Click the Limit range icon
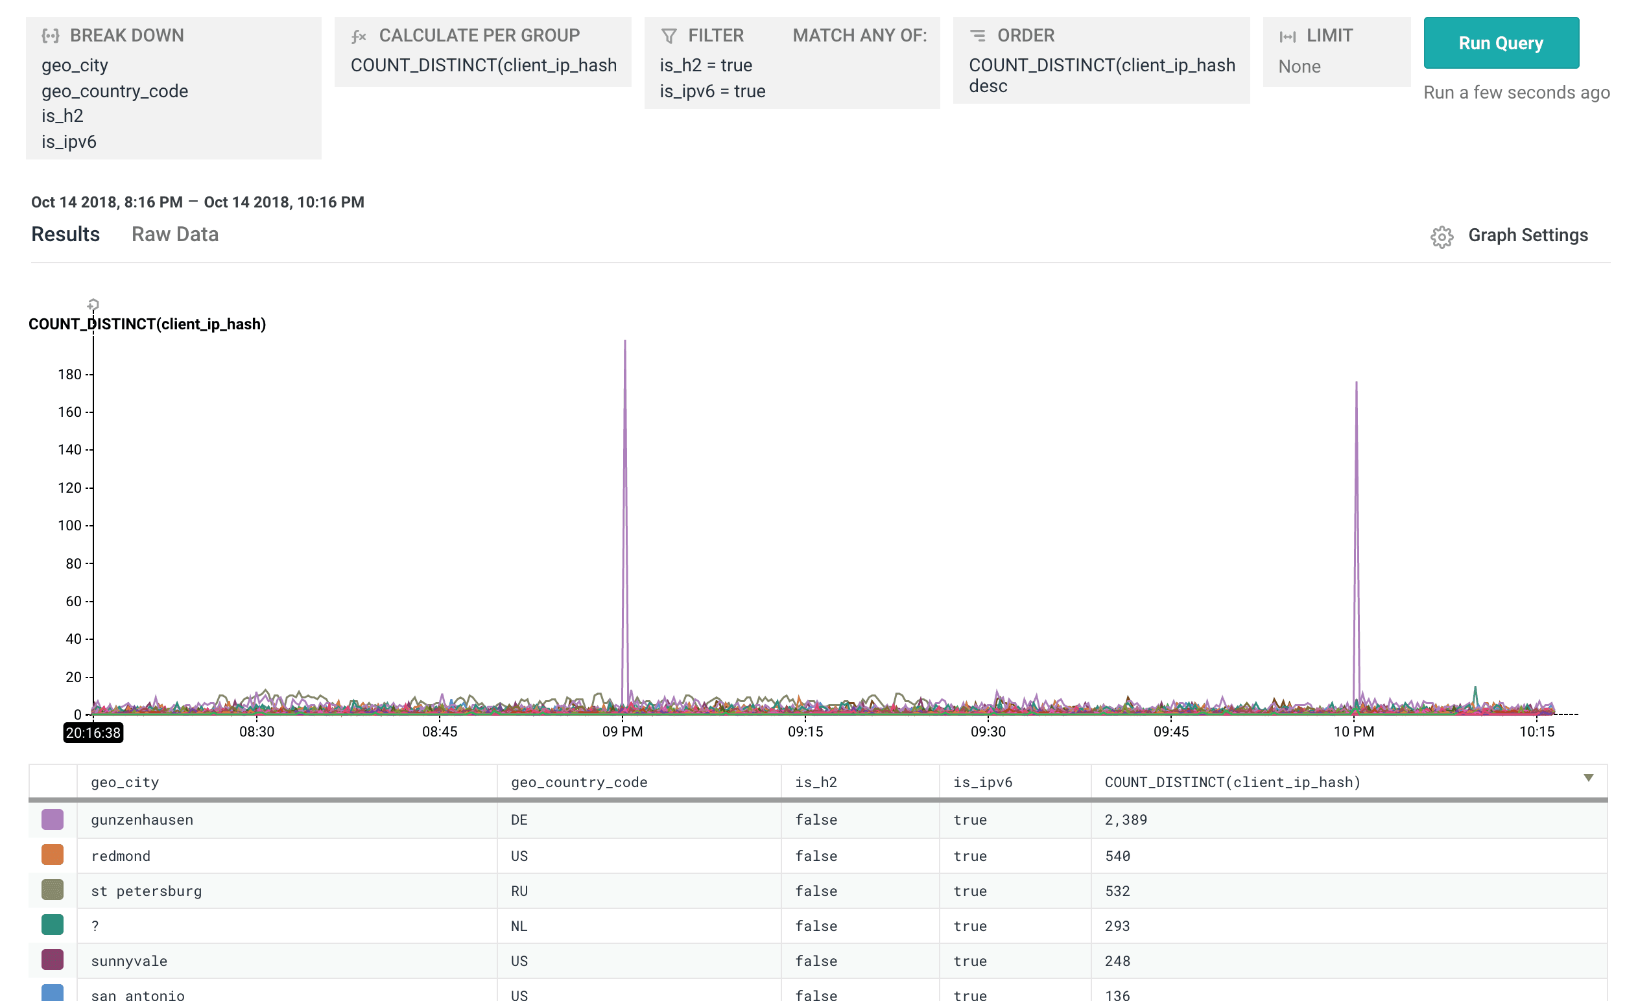The image size is (1638, 1001). (x=1287, y=36)
